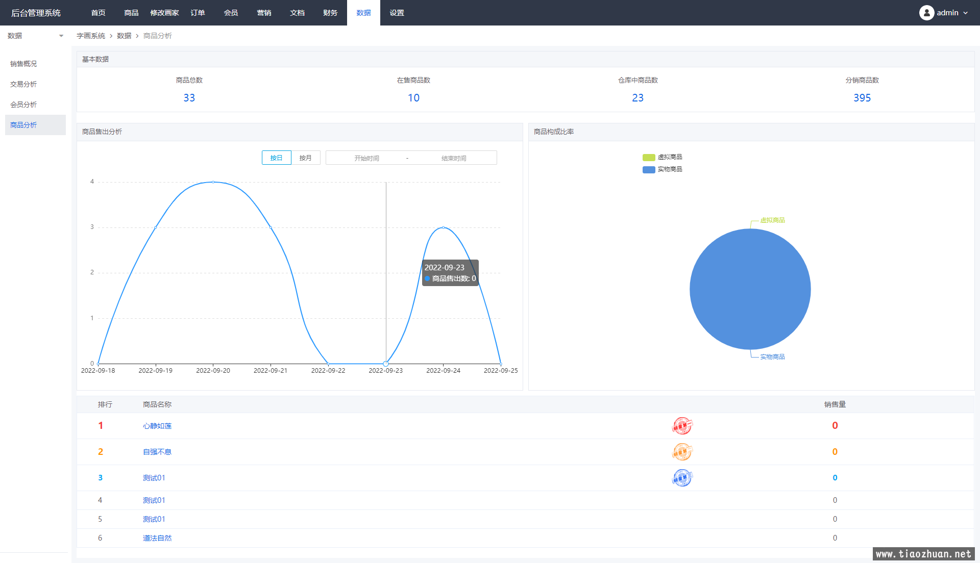Open the 会员 menu
The height and width of the screenshot is (563, 980).
(231, 13)
